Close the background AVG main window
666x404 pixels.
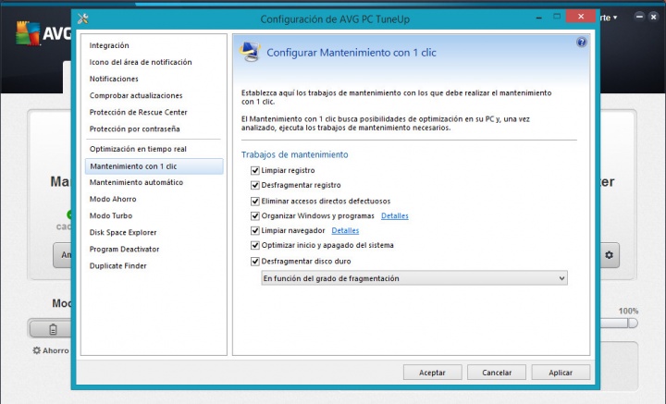[x=653, y=17]
